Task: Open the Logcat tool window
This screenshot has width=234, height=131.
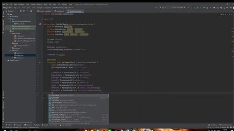Action: click(45, 125)
